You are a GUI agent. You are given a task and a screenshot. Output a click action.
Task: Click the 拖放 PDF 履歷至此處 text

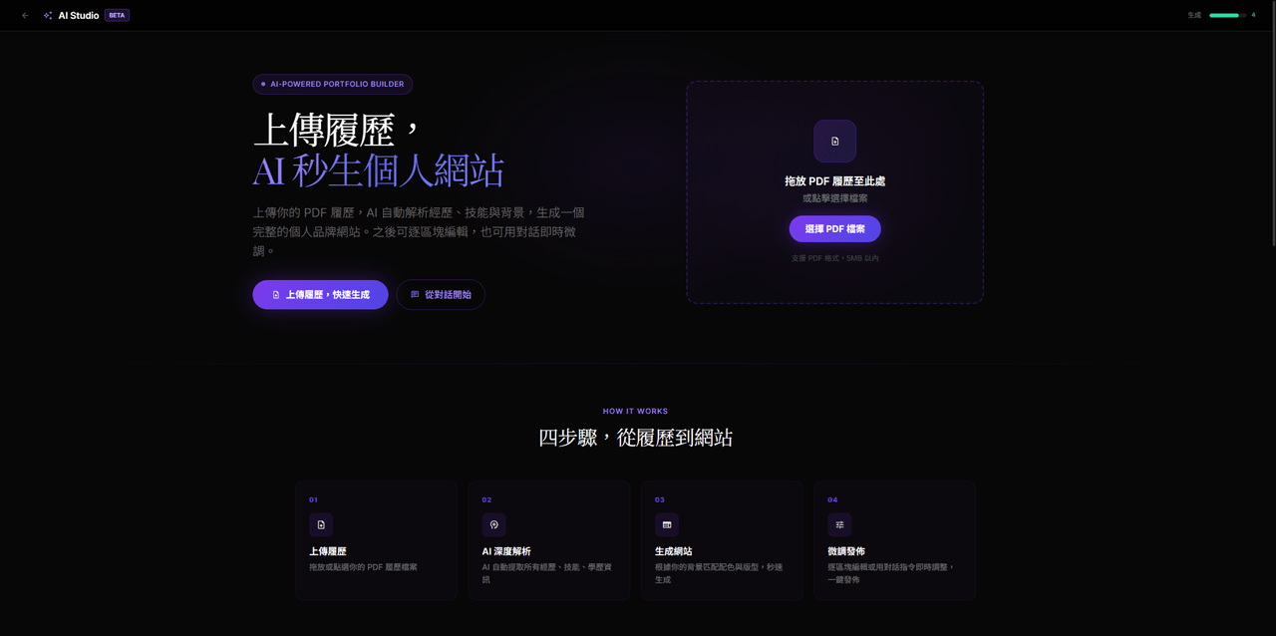(x=835, y=181)
